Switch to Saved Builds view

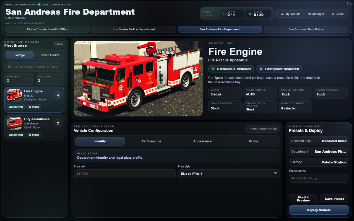pyautogui.click(x=50, y=55)
